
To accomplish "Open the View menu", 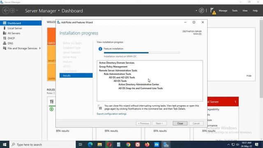I will pyautogui.click(x=245, y=11).
